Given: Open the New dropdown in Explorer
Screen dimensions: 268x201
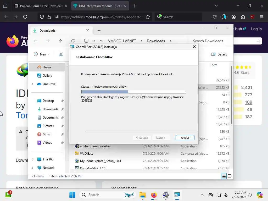Looking at the screenshot, I should click(x=42, y=54).
